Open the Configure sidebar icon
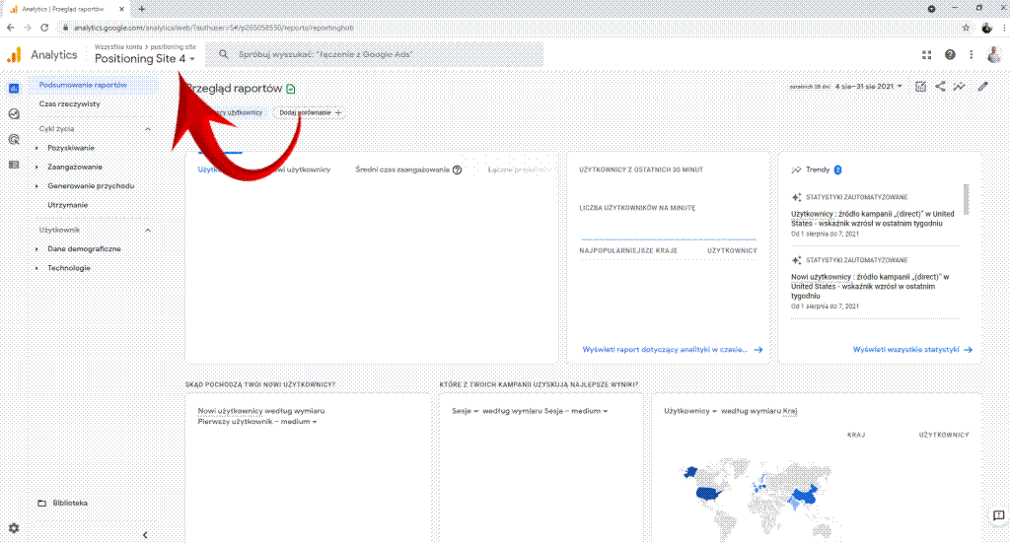 (14, 165)
